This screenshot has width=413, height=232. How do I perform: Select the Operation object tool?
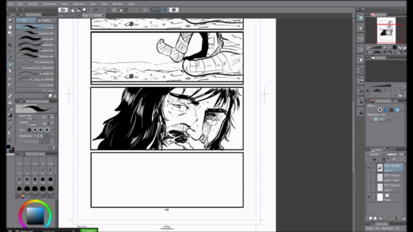10,33
